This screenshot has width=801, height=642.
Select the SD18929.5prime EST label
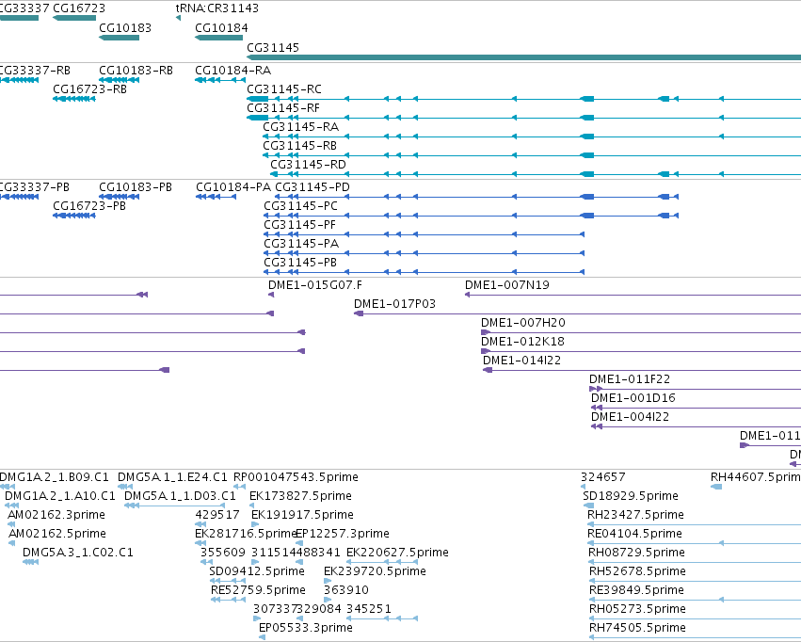click(631, 496)
